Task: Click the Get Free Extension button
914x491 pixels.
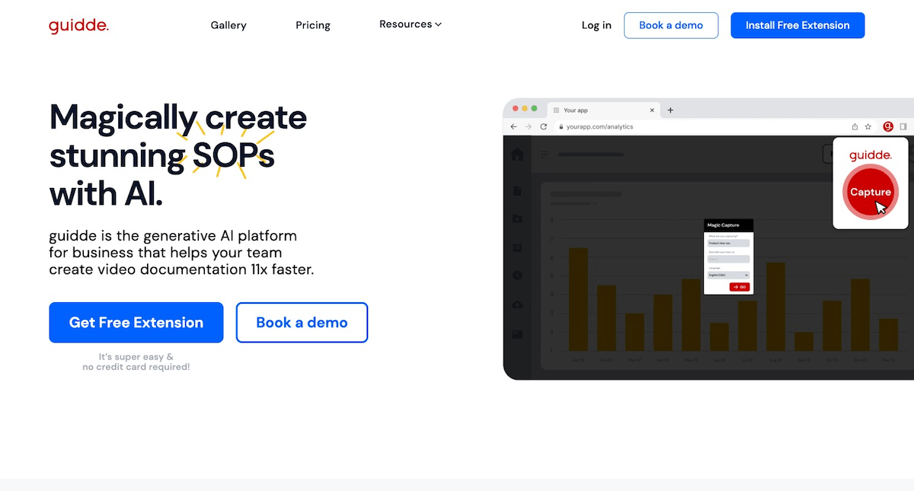Action: [136, 322]
